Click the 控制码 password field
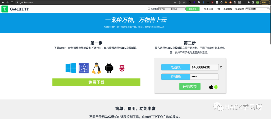The image size is (271, 119). pos(204,77)
